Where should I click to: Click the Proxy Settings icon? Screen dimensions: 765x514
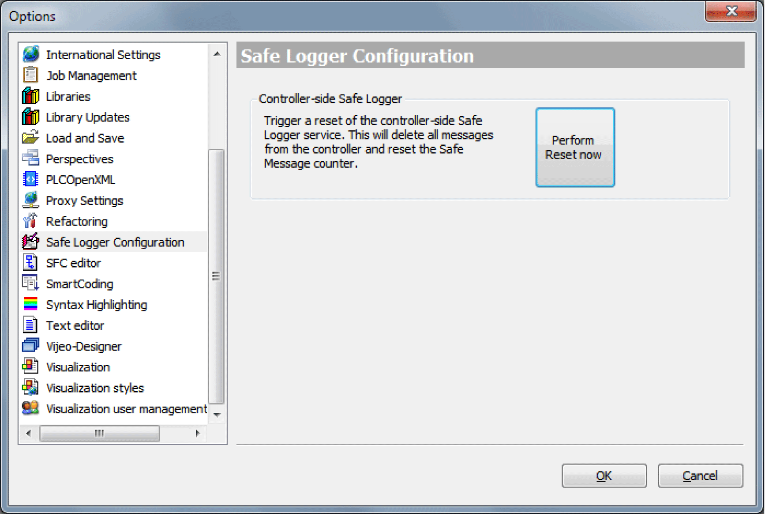(x=30, y=200)
